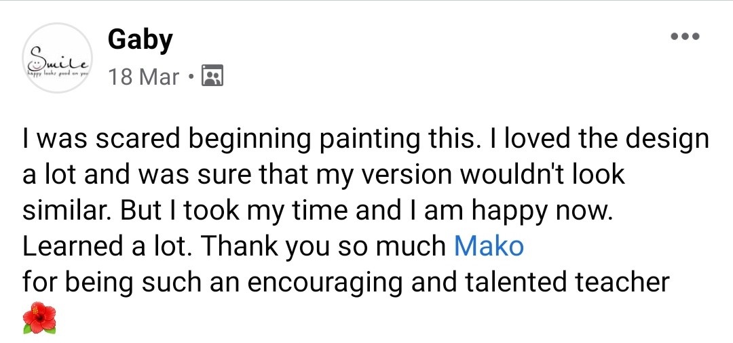Click the word "painting" in the post

tap(373, 140)
